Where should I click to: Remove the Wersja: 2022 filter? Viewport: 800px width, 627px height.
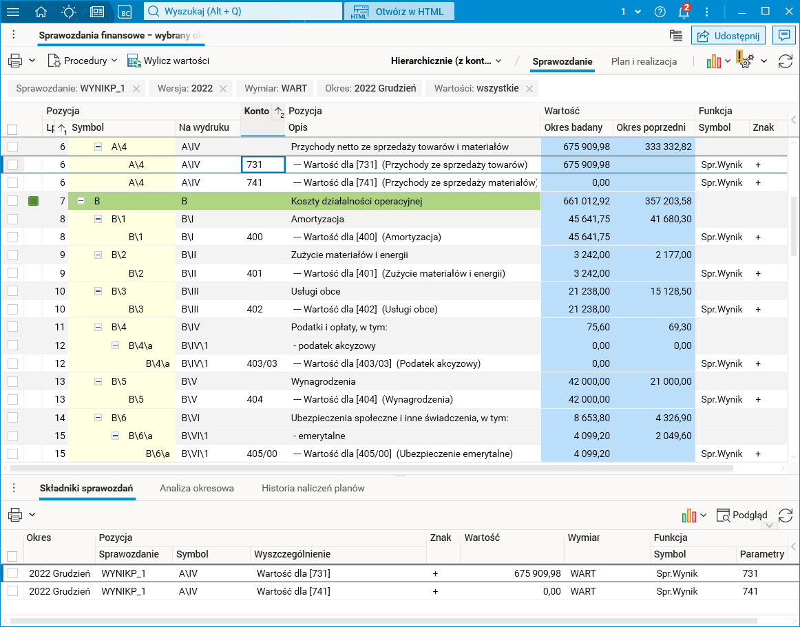tap(223, 89)
